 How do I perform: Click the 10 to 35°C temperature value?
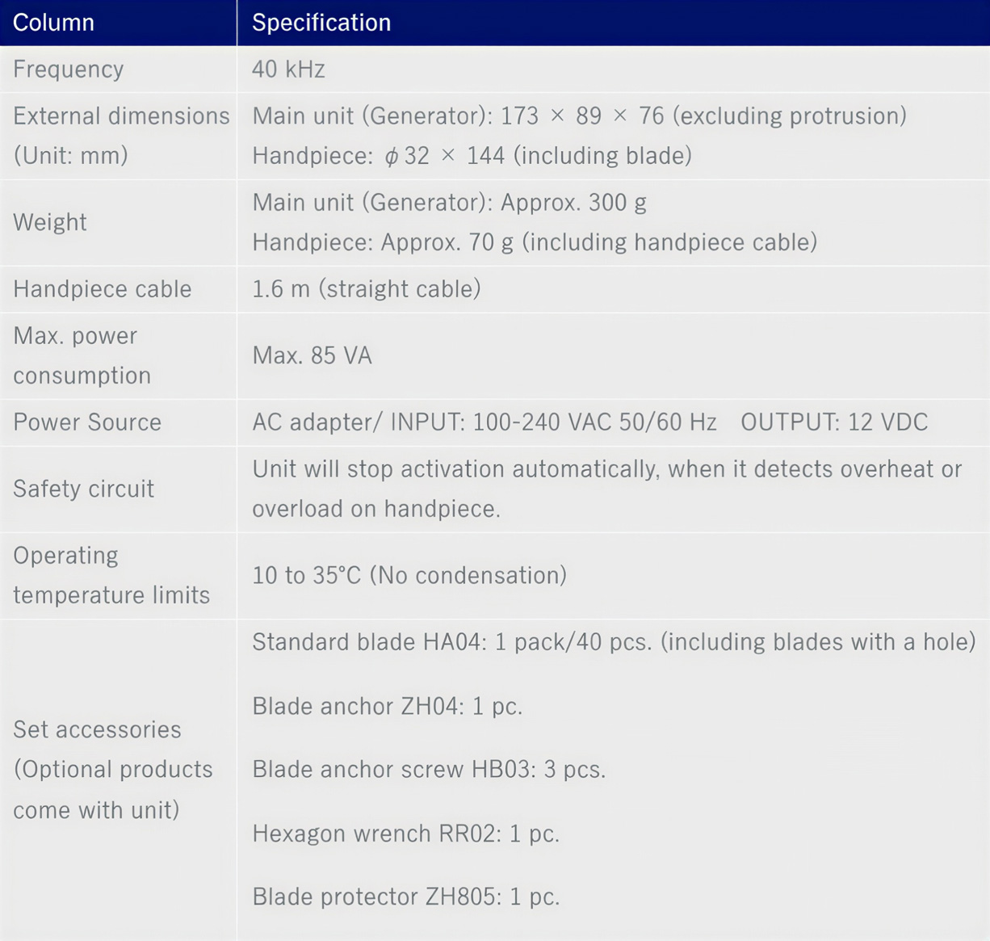pos(409,576)
